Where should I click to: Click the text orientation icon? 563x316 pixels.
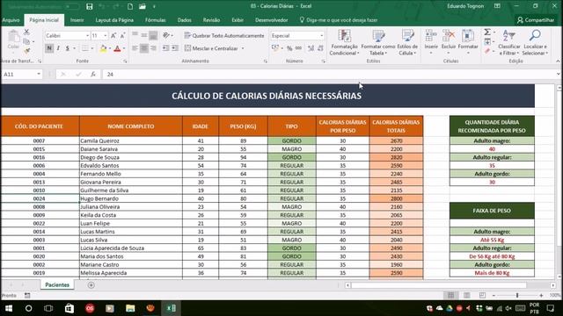tap(166, 35)
